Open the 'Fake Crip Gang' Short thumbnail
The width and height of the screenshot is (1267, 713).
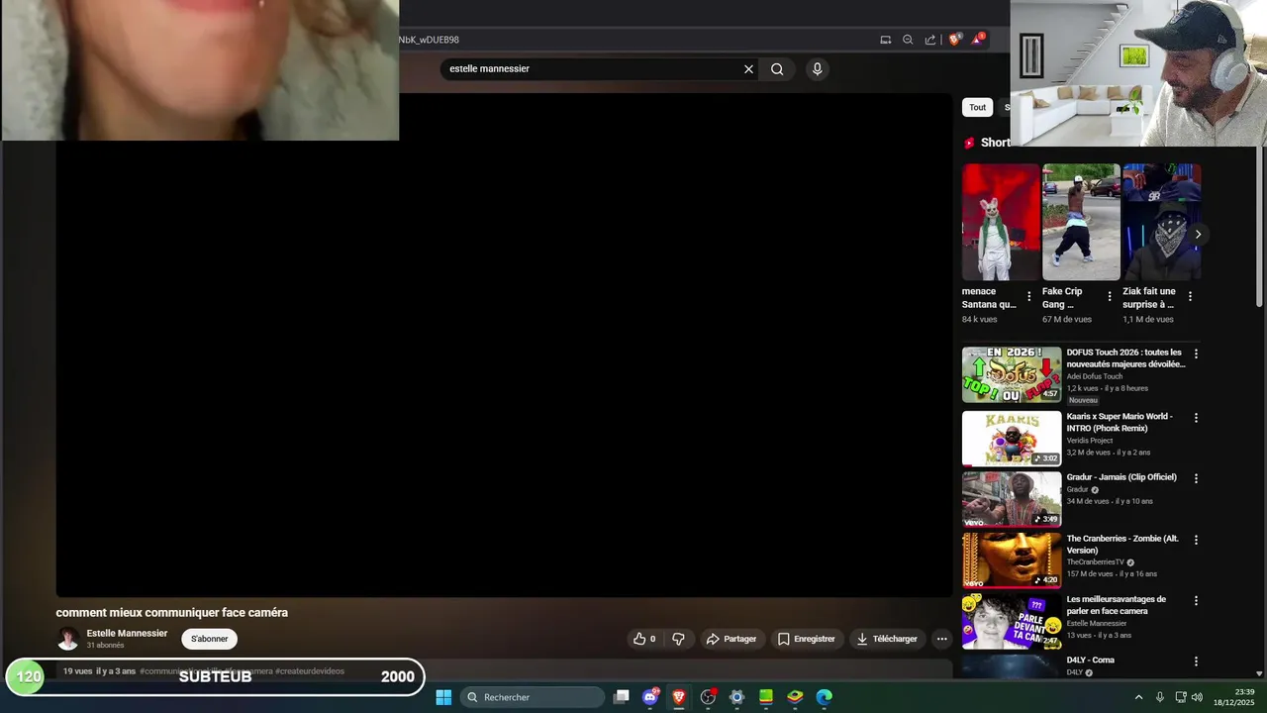tap(1081, 222)
